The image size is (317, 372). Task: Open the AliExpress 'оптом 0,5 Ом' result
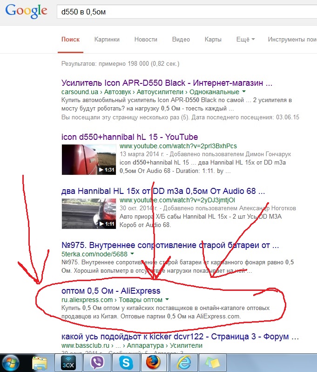tap(111, 291)
